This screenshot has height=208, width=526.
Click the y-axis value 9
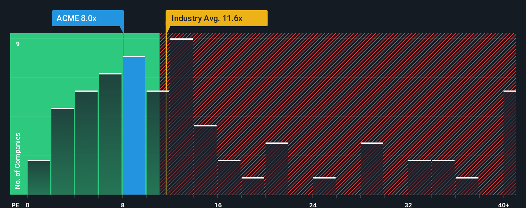click(x=18, y=44)
